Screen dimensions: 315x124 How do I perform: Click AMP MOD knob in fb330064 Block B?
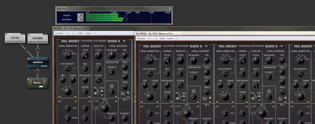point(269,97)
